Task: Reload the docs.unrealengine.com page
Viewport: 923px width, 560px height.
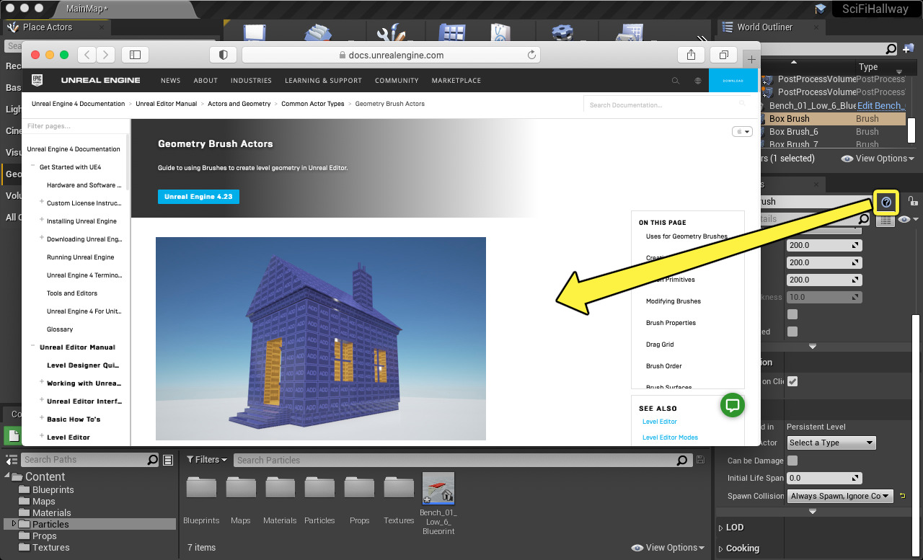Action: click(532, 55)
